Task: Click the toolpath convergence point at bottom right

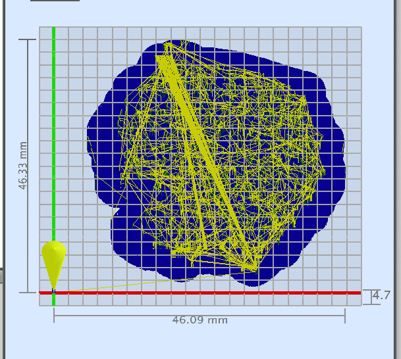Action: tap(254, 268)
